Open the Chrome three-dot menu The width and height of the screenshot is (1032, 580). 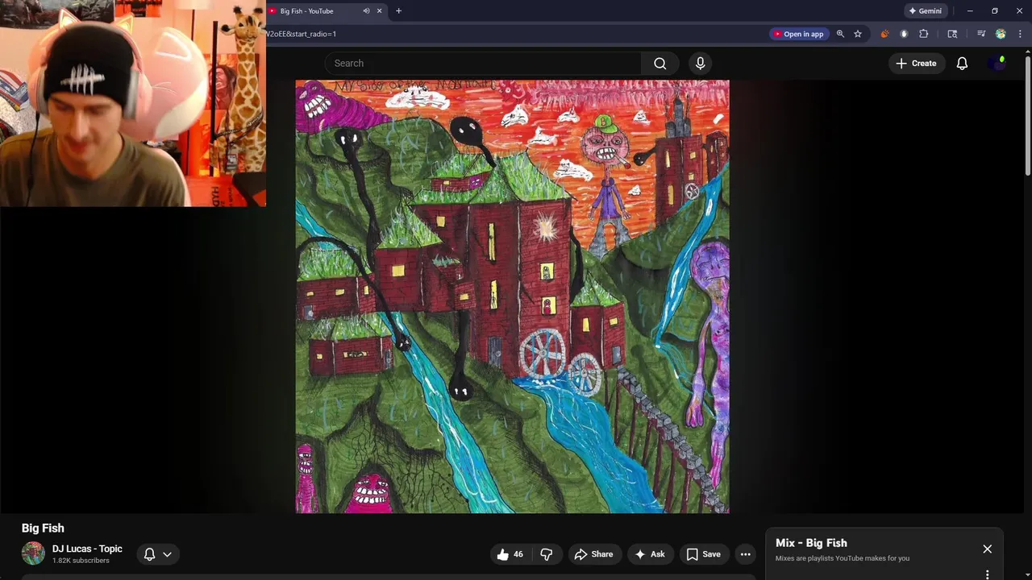click(1020, 34)
